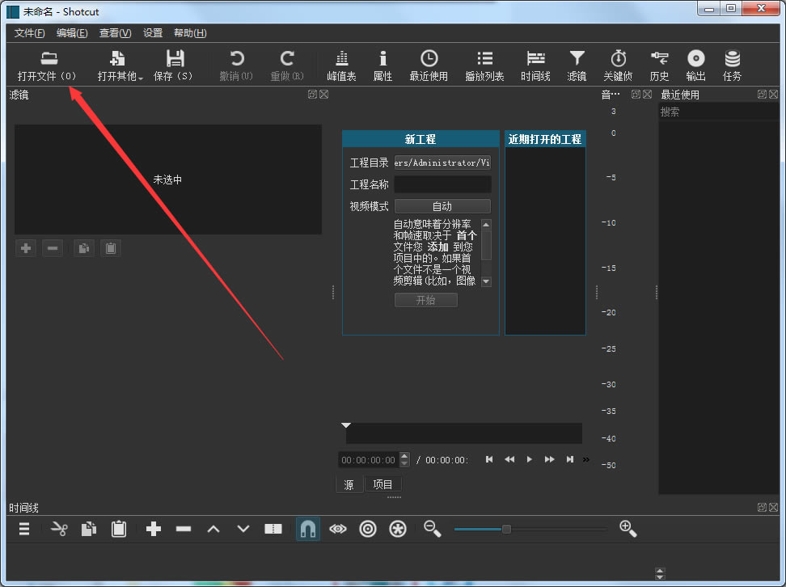Show the Peak Meter panel
Screen dimensions: 786x587
tap(340, 65)
